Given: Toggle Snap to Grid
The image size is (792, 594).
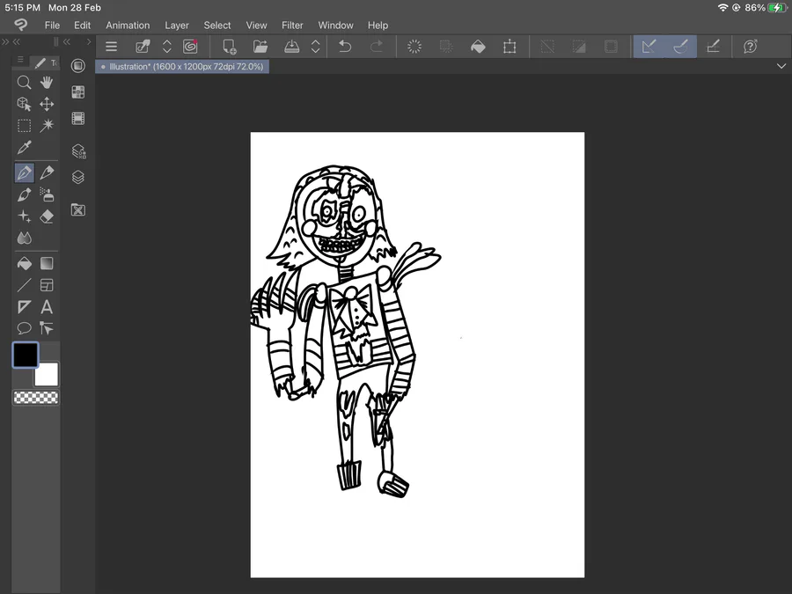Looking at the screenshot, I should [713, 47].
